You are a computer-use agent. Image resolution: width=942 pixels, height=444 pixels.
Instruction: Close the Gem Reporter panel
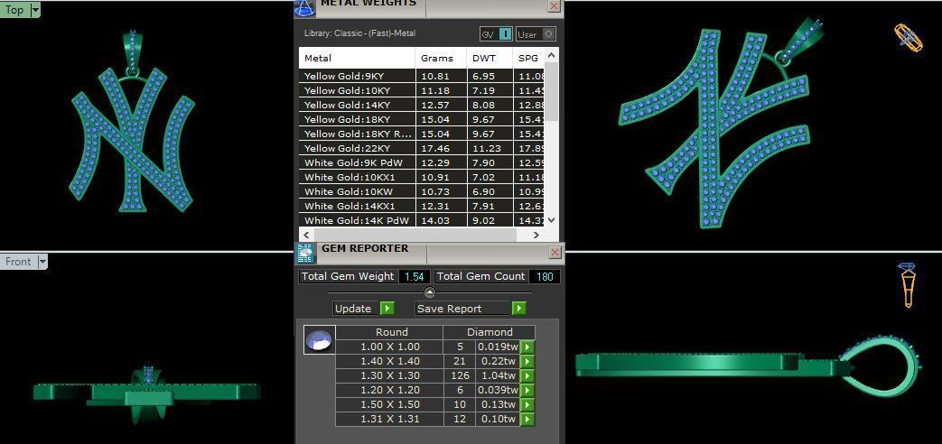pyautogui.click(x=555, y=253)
